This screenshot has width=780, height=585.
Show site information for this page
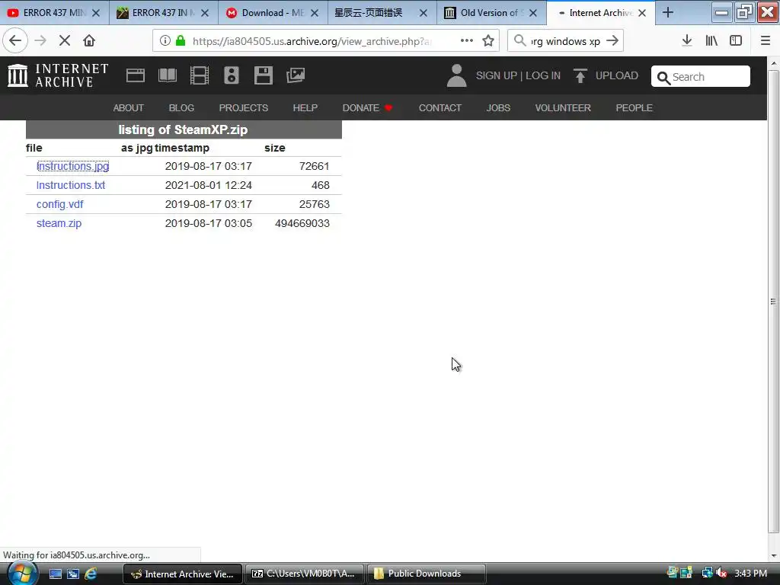[165, 41]
